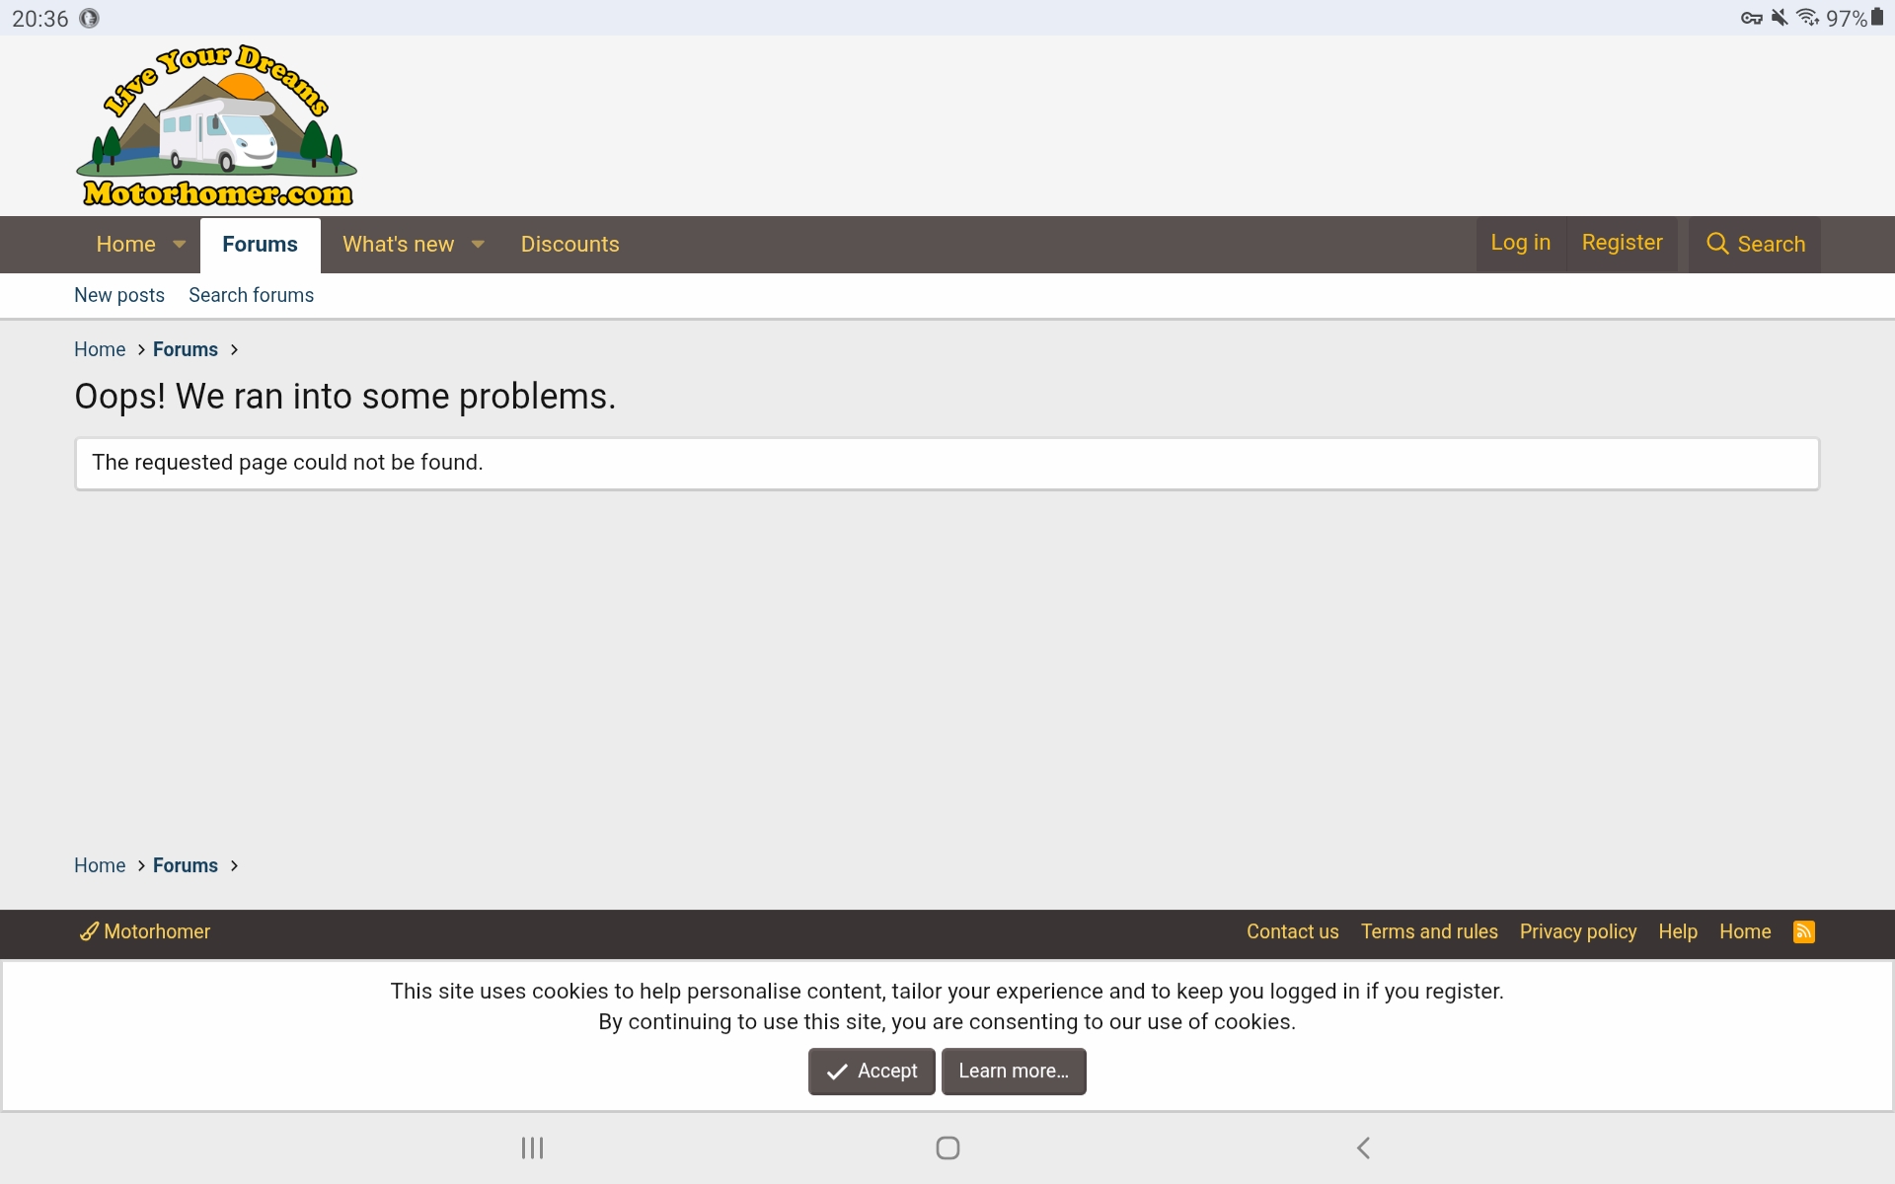Click the Register link
Viewport: 1895px width, 1184px height.
(1622, 243)
